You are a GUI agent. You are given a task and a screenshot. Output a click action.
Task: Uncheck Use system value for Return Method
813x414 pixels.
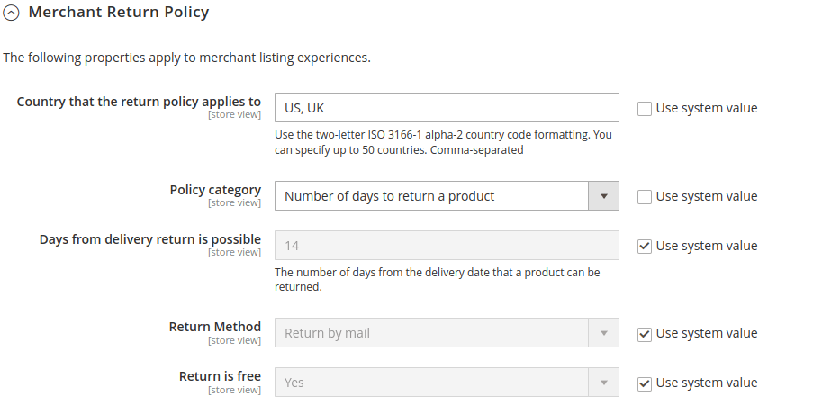[x=644, y=334]
